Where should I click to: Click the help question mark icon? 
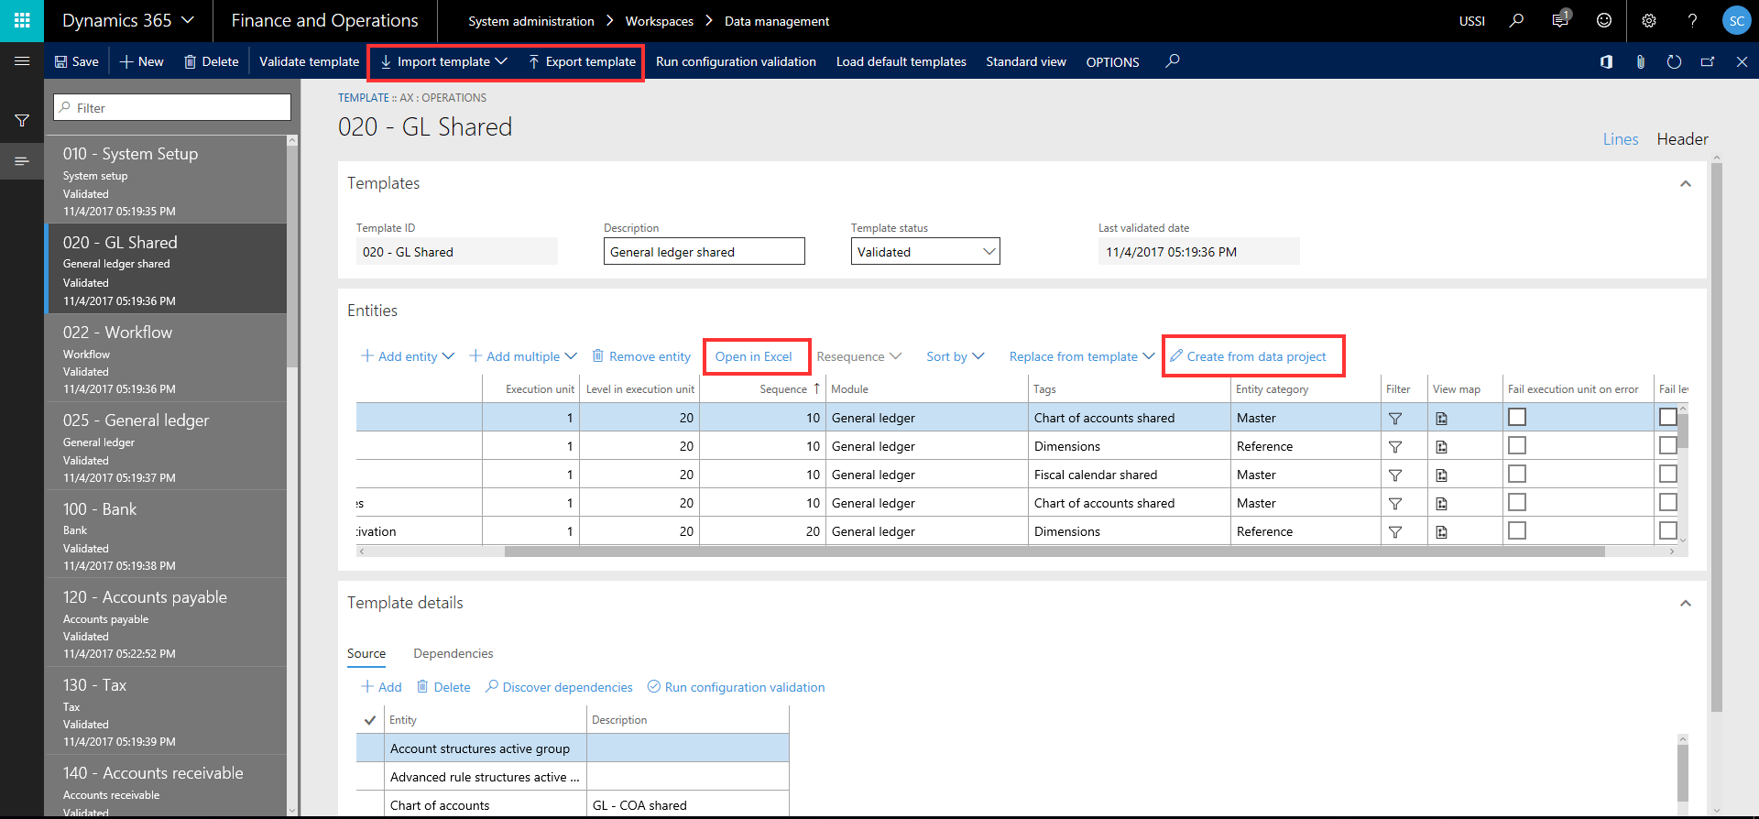1692,20
